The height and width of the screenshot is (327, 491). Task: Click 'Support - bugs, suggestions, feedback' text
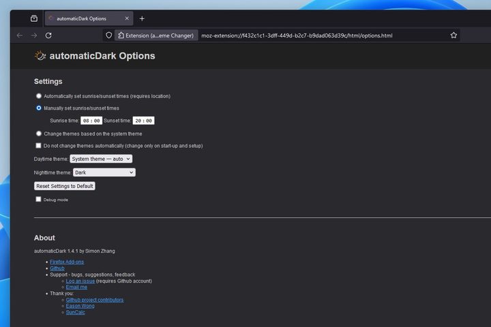[x=92, y=275]
